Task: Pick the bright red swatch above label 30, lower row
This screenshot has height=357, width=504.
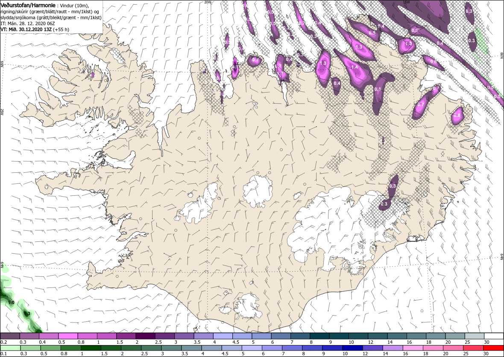Action: point(493,348)
